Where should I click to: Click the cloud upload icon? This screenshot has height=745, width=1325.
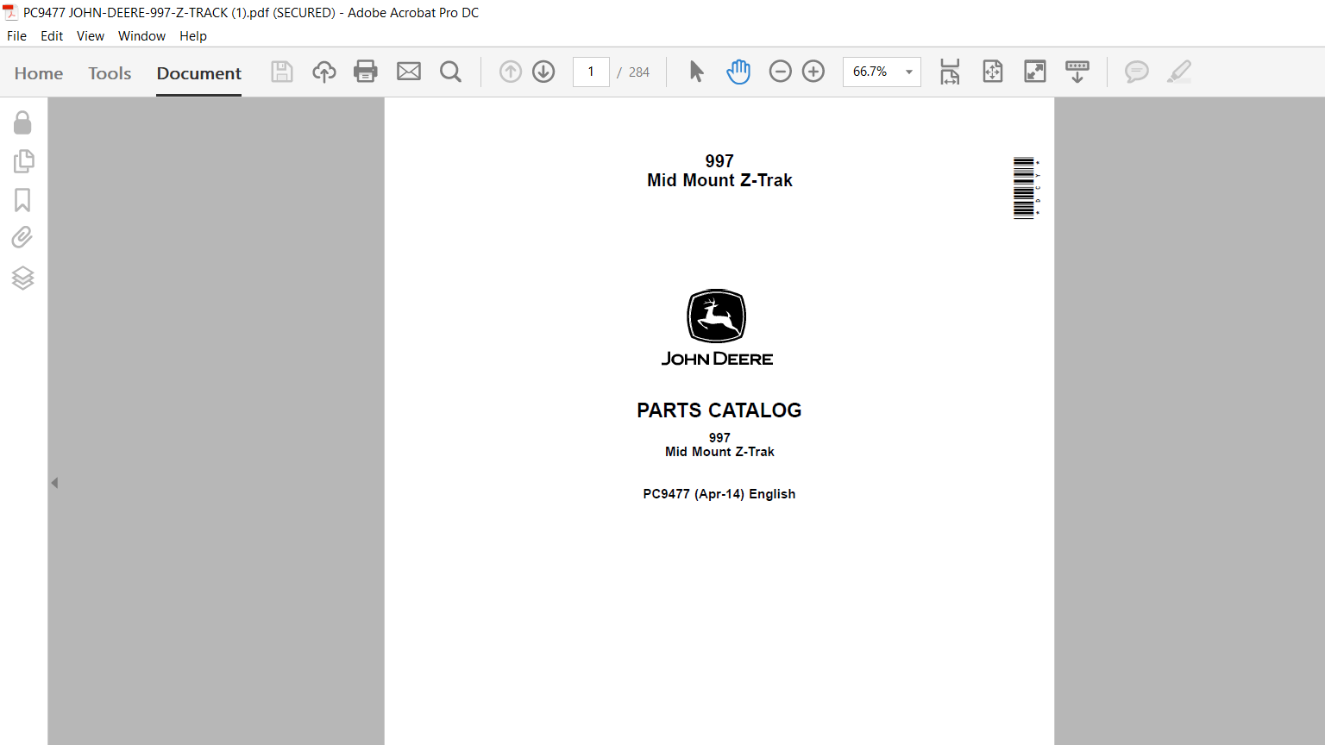pyautogui.click(x=324, y=72)
